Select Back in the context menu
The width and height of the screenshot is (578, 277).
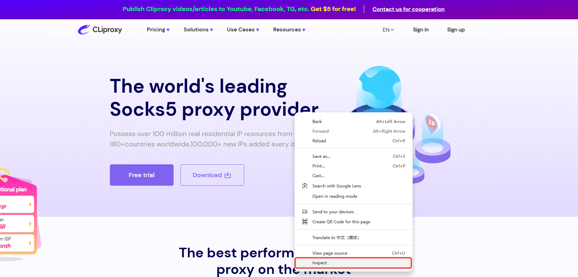[x=353, y=122]
